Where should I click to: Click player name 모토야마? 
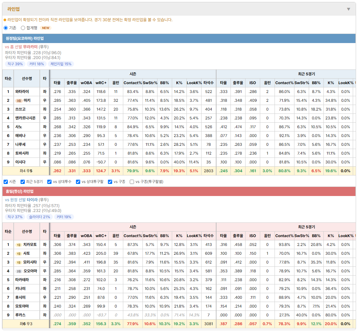22,306
